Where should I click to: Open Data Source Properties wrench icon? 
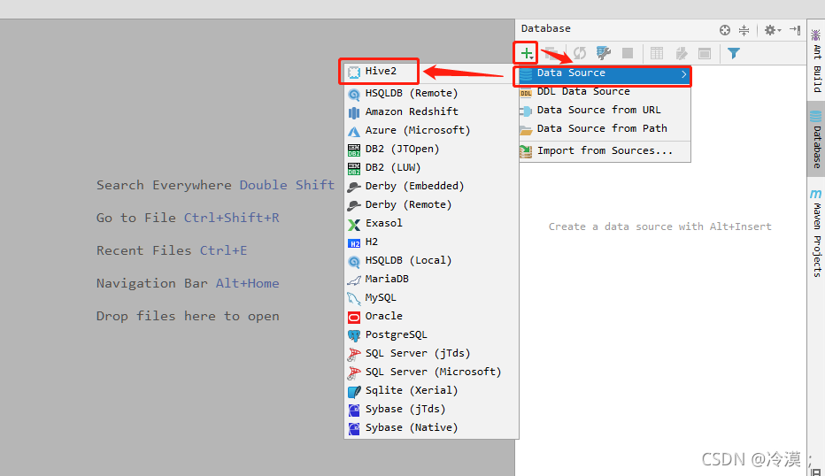point(604,53)
